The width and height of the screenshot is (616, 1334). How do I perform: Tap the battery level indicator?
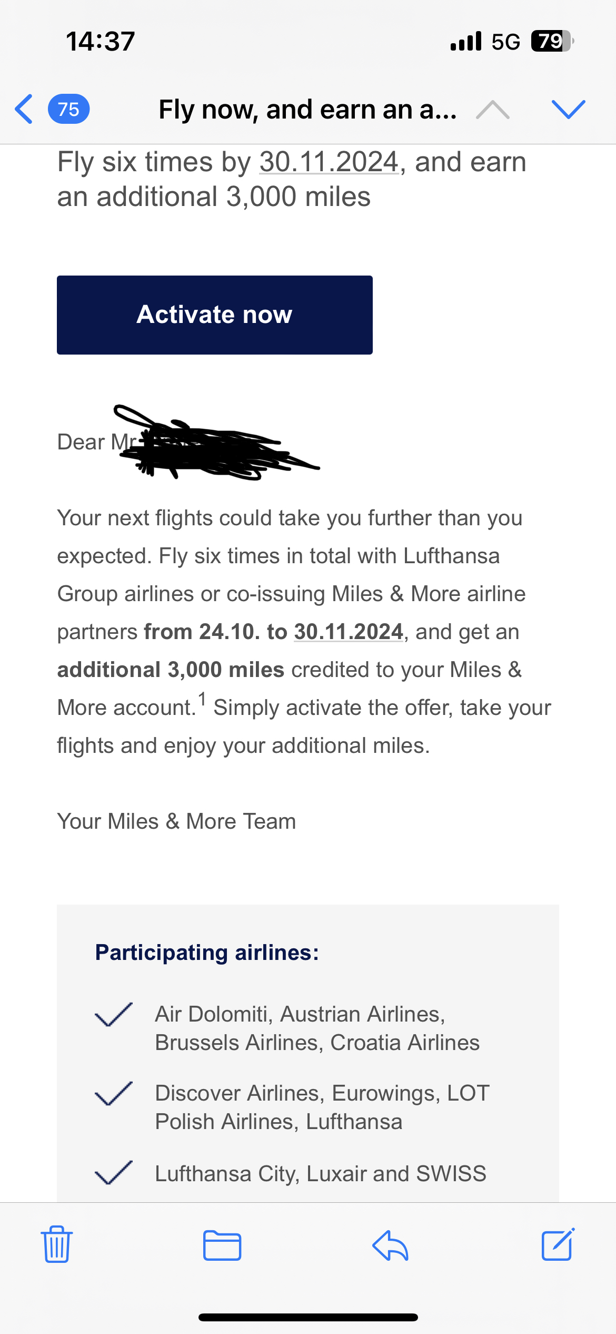pos(552,41)
